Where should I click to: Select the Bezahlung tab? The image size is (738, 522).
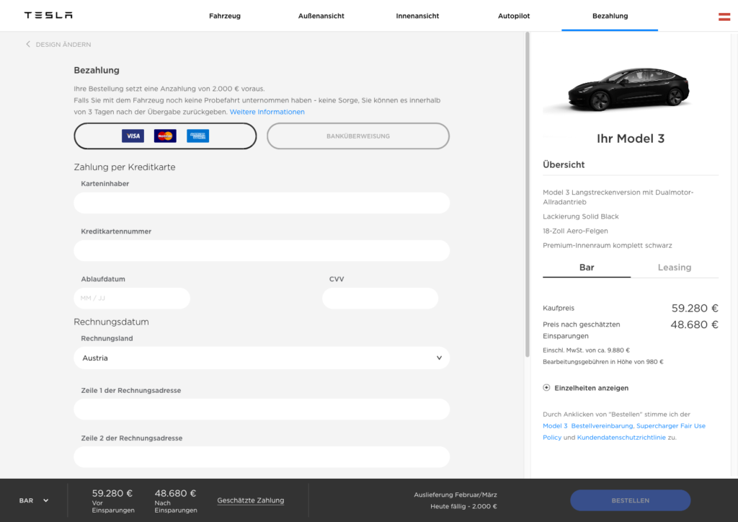pos(610,16)
